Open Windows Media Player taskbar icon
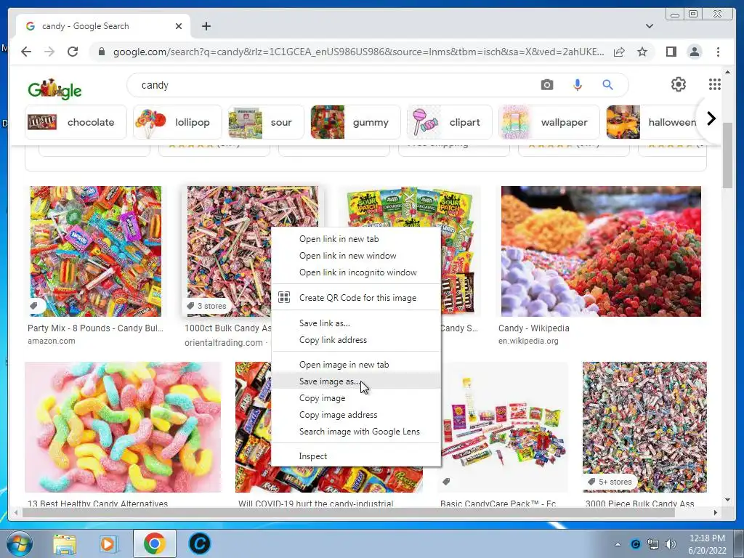 pyautogui.click(x=108, y=543)
